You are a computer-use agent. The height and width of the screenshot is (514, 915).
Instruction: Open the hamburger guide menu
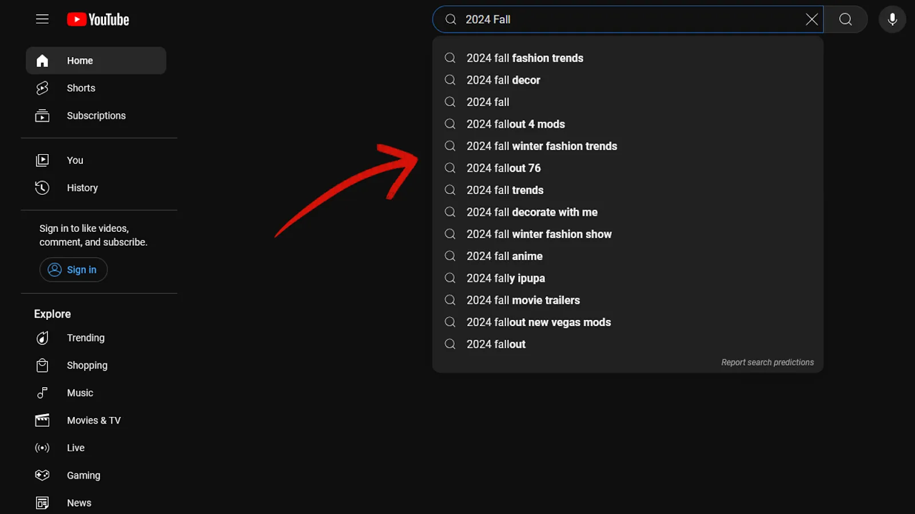(x=42, y=19)
